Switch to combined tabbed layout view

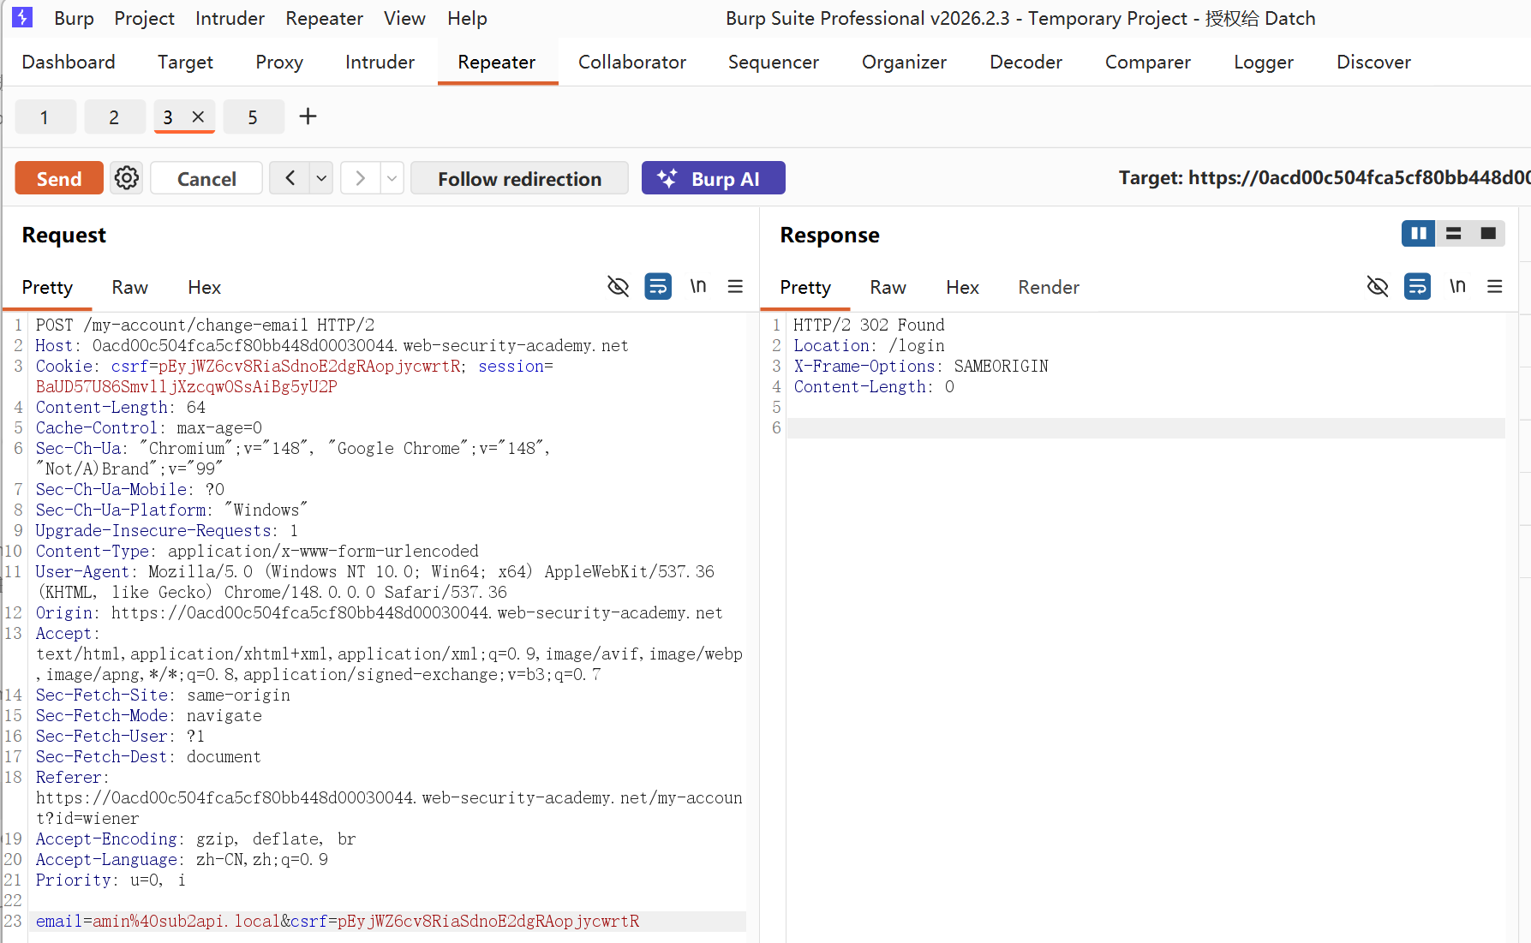(x=1488, y=233)
